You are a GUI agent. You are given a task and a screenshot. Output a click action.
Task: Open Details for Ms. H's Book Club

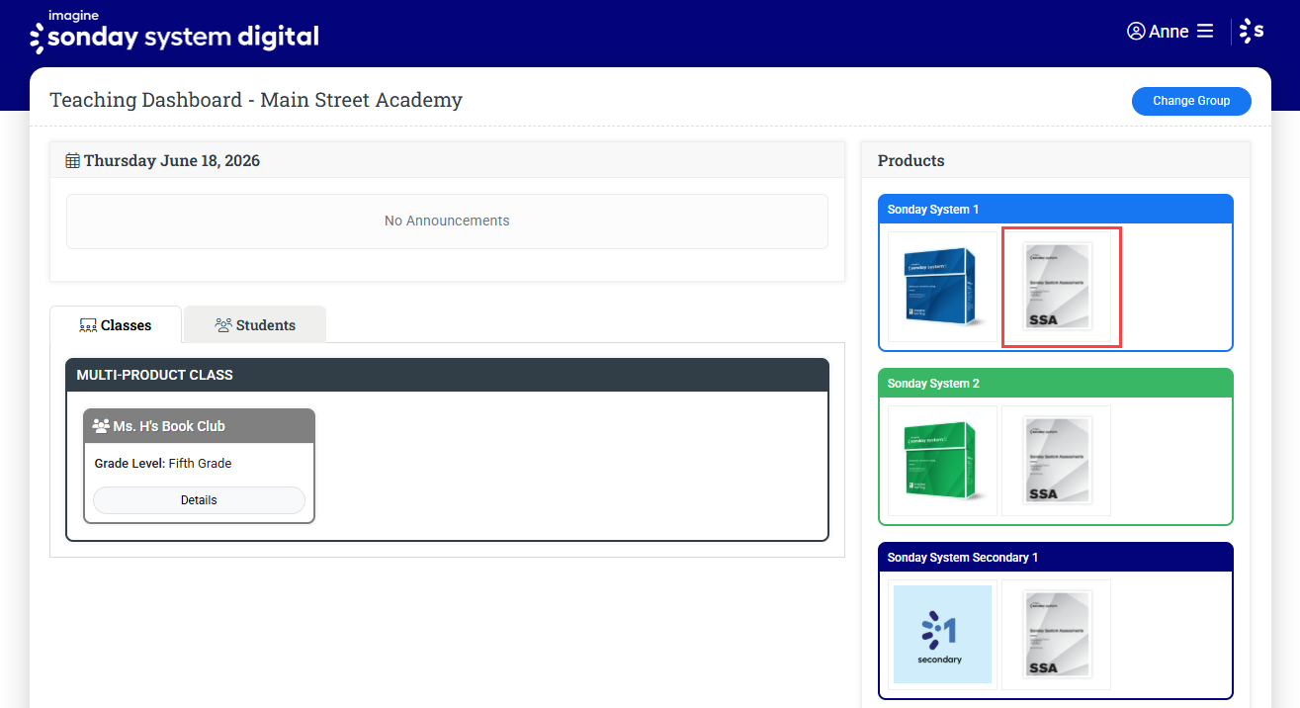pyautogui.click(x=199, y=500)
